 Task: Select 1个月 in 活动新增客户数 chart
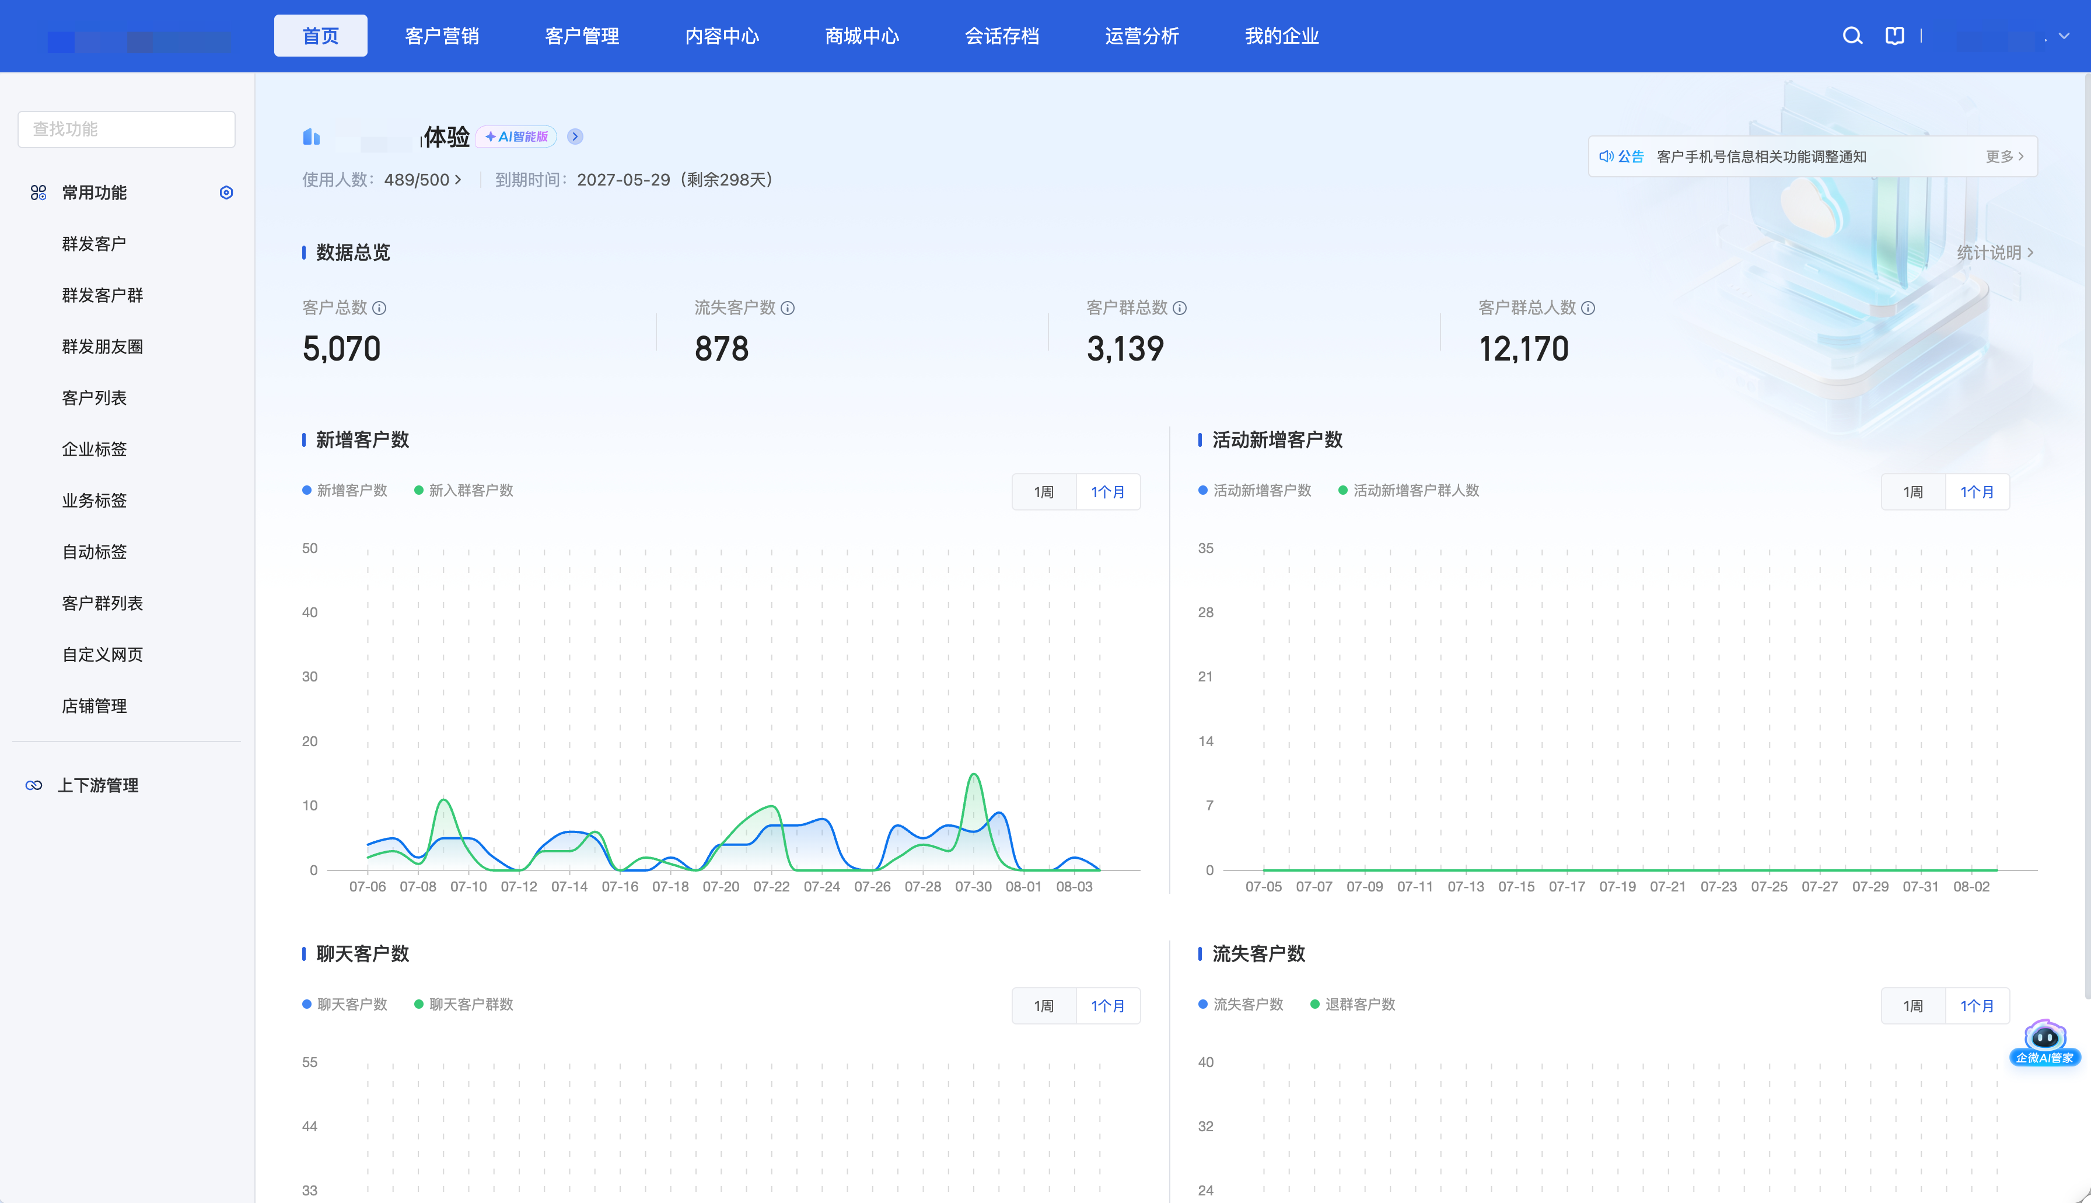tap(1977, 492)
